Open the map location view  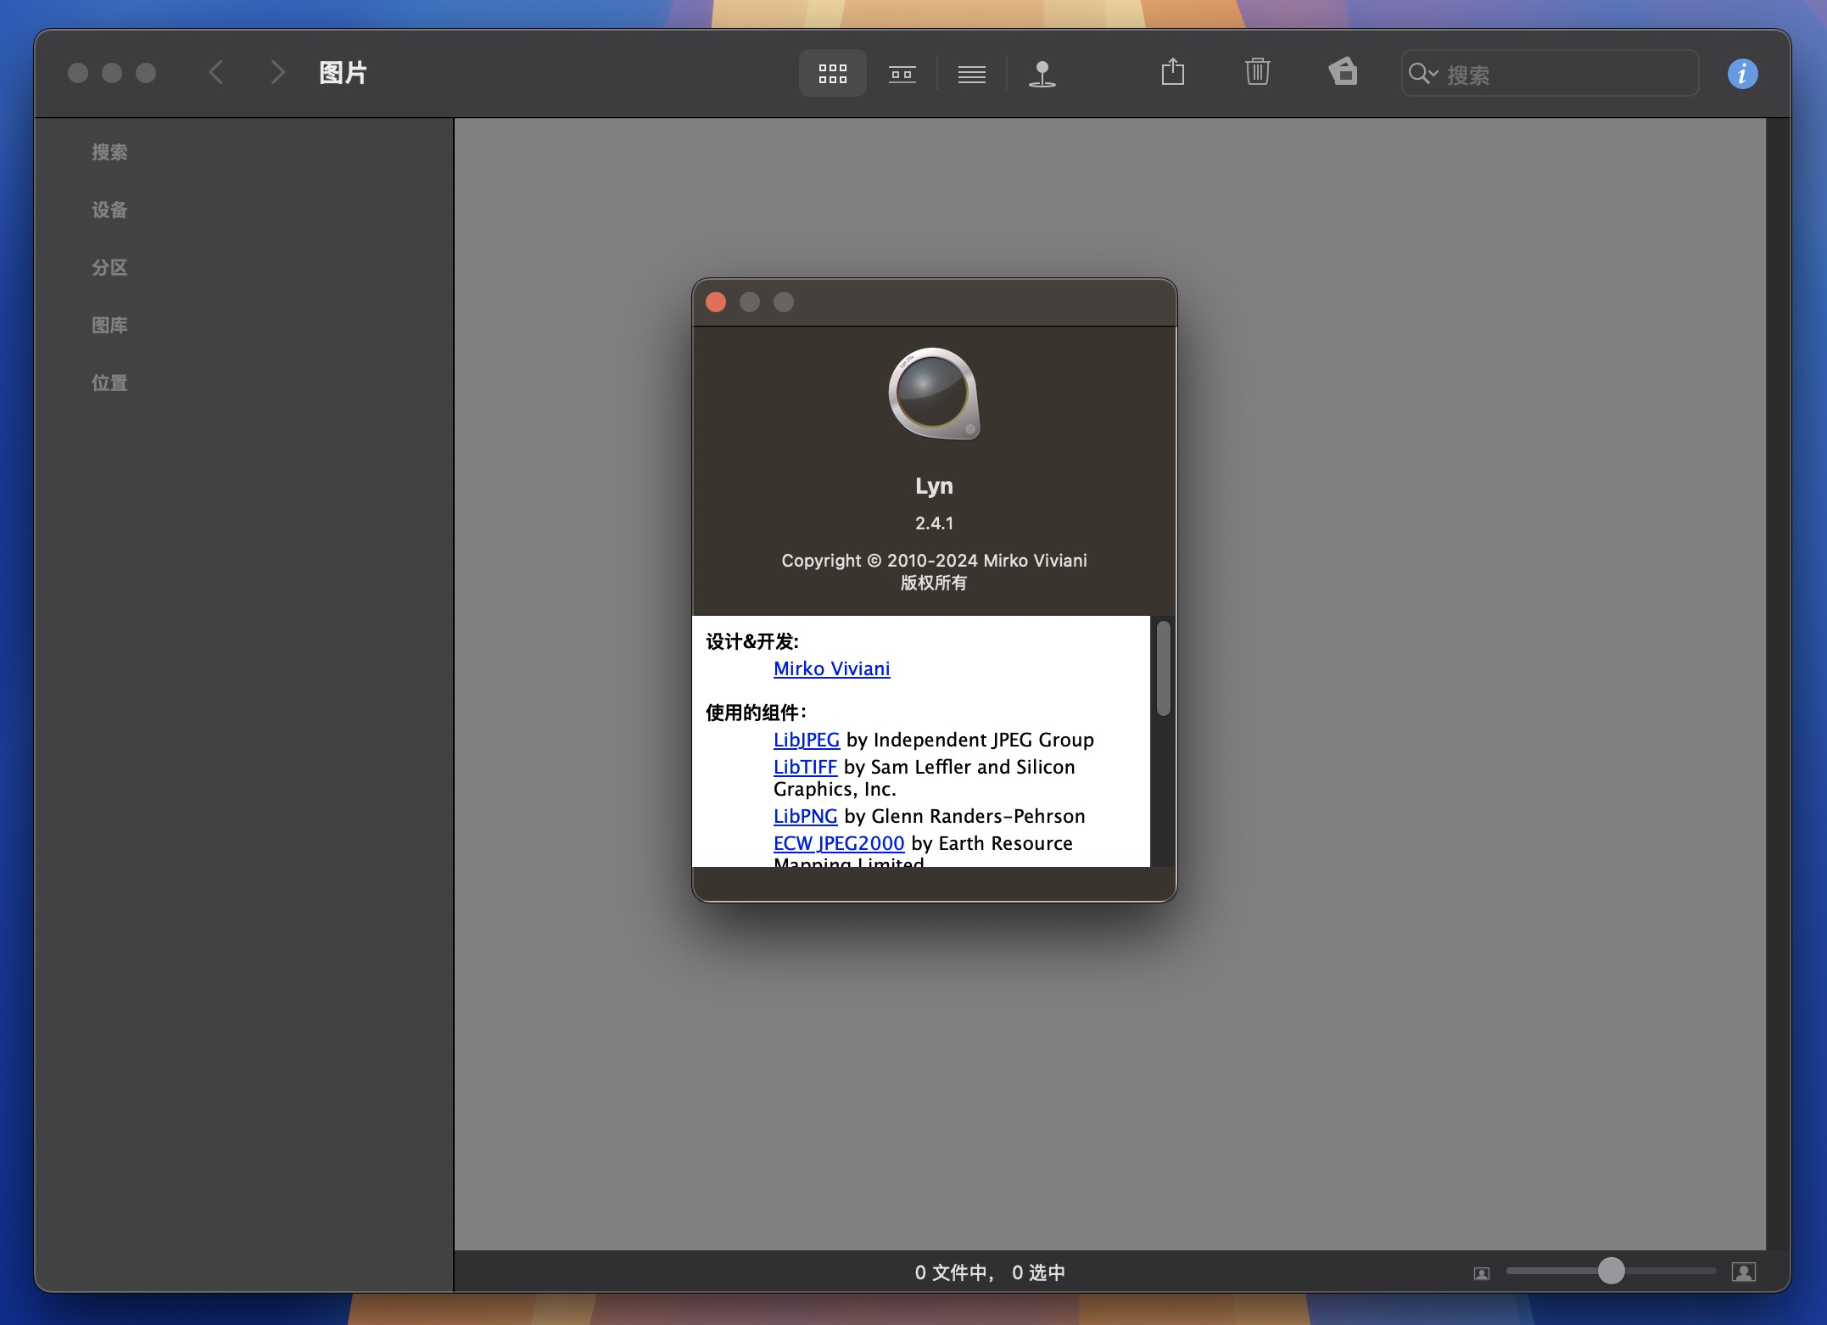(1042, 74)
